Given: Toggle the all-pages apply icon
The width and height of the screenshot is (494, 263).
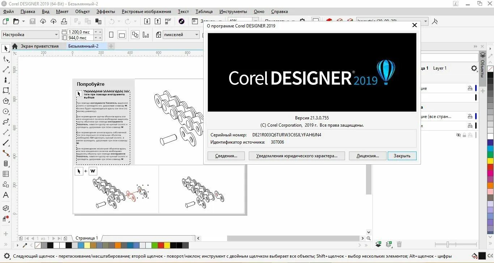Looking at the screenshot, I should (x=135, y=35).
